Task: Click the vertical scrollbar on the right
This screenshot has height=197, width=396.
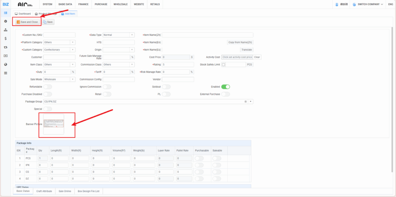Action: (x=393, y=96)
